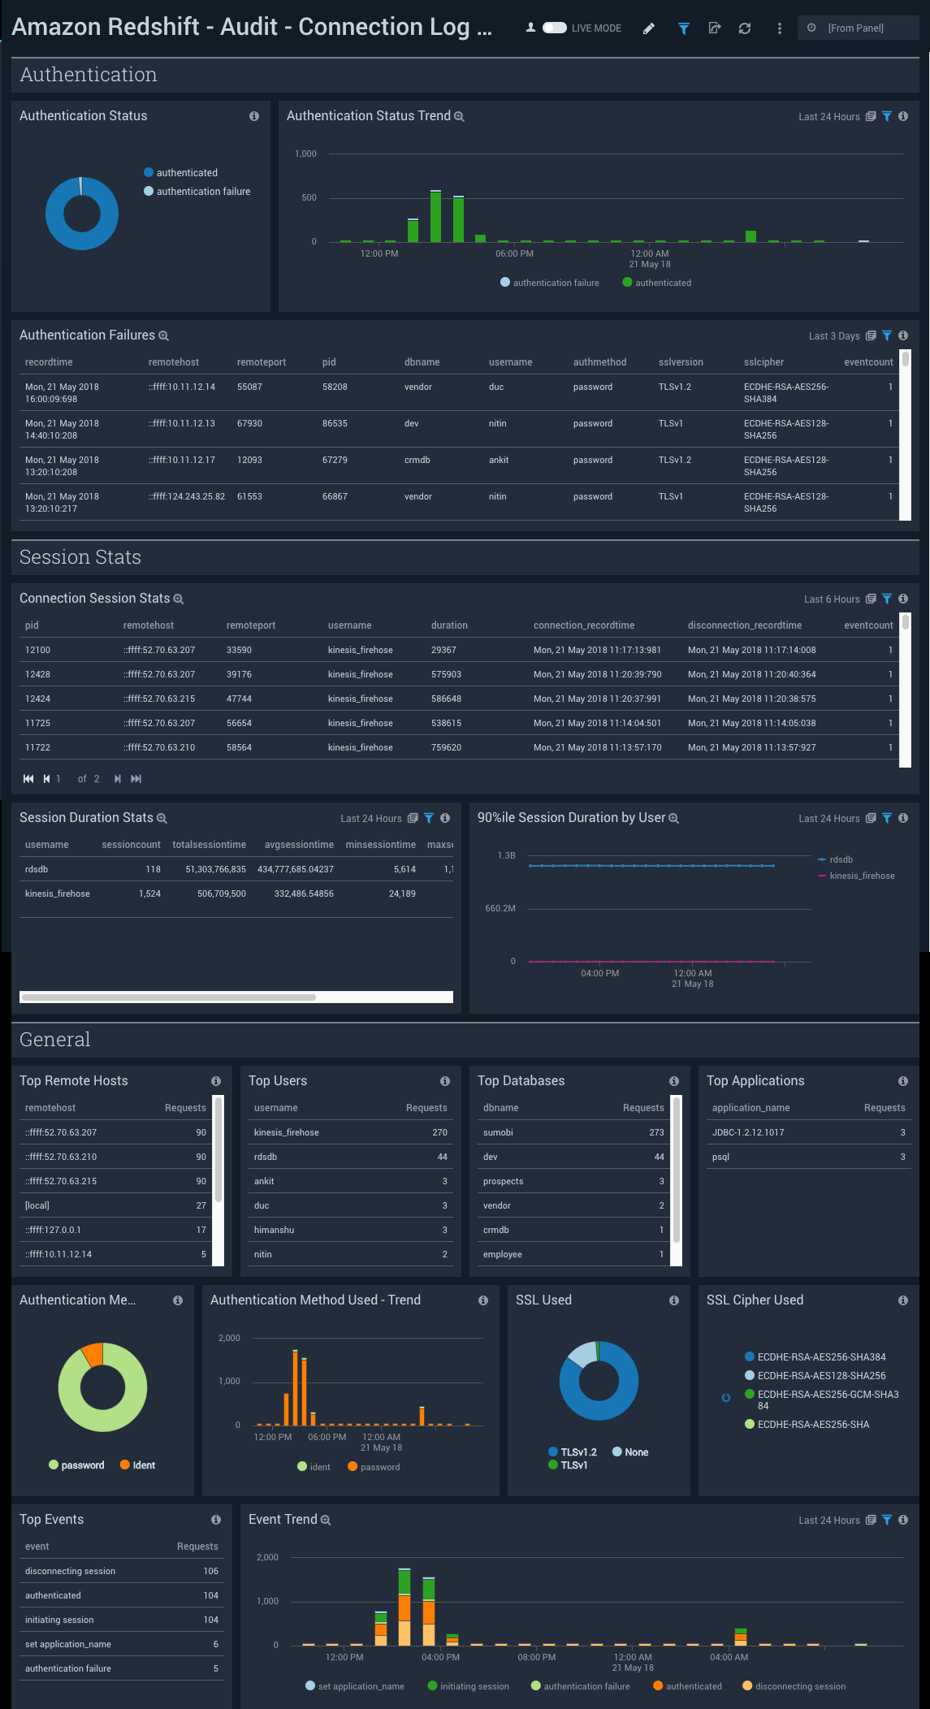930x1709 pixels.
Task: Open the From Panel time range selector
Action: coord(857,28)
